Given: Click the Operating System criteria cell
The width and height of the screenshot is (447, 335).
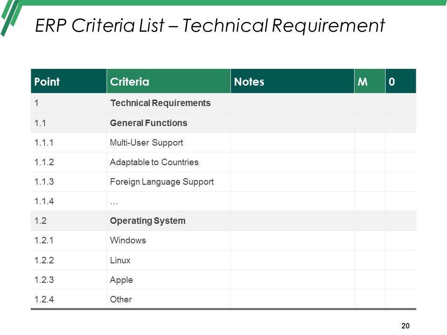Looking at the screenshot, I should pyautogui.click(x=148, y=221).
